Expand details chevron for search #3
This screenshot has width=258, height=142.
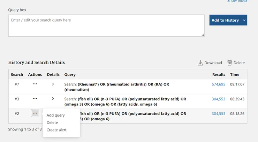pos(53,99)
